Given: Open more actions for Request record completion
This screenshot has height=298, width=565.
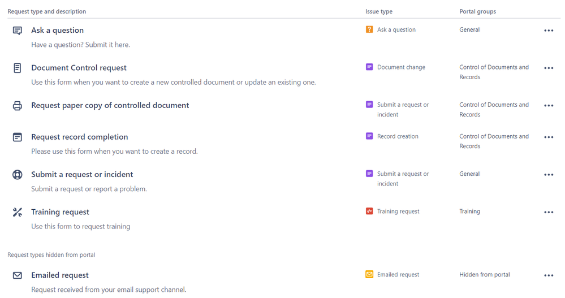Looking at the screenshot, I should point(549,137).
